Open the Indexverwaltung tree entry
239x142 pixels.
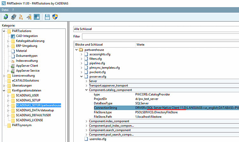(x=27, y=60)
